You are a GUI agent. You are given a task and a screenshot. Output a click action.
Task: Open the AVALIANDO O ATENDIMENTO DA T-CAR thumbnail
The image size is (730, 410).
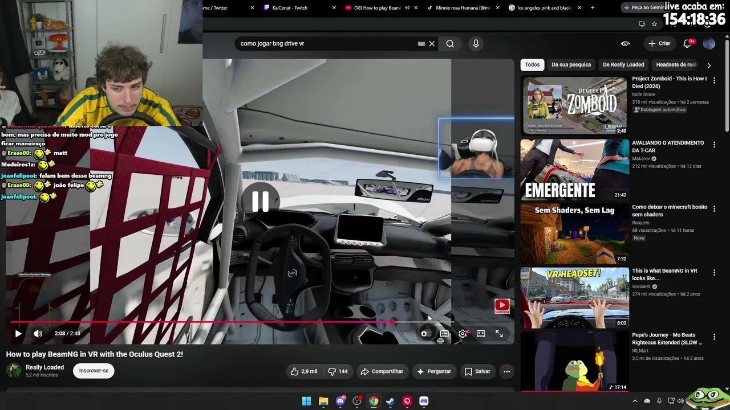(x=574, y=169)
